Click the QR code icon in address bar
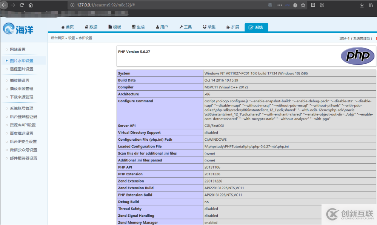This screenshot has width=377, height=225. coord(270,5)
